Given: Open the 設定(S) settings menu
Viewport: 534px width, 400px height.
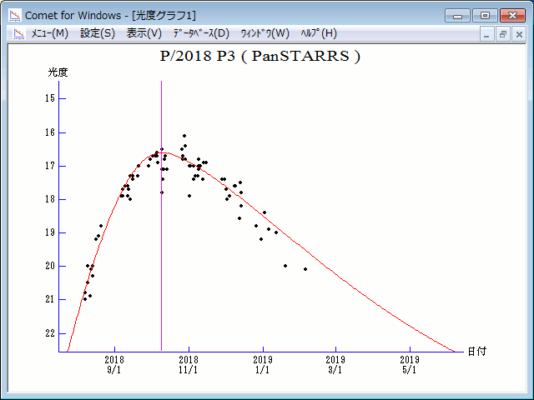Looking at the screenshot, I should tap(98, 33).
